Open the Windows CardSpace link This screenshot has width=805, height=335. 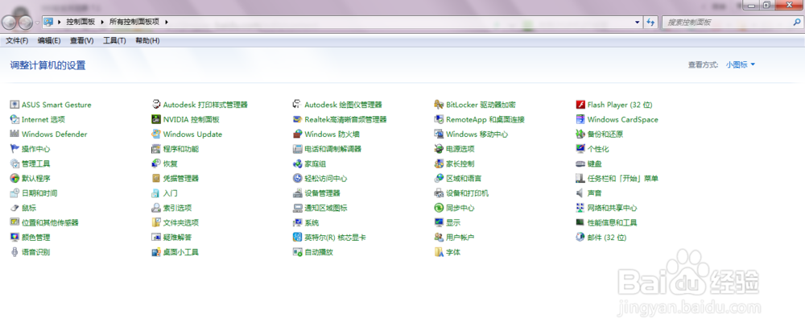point(623,120)
